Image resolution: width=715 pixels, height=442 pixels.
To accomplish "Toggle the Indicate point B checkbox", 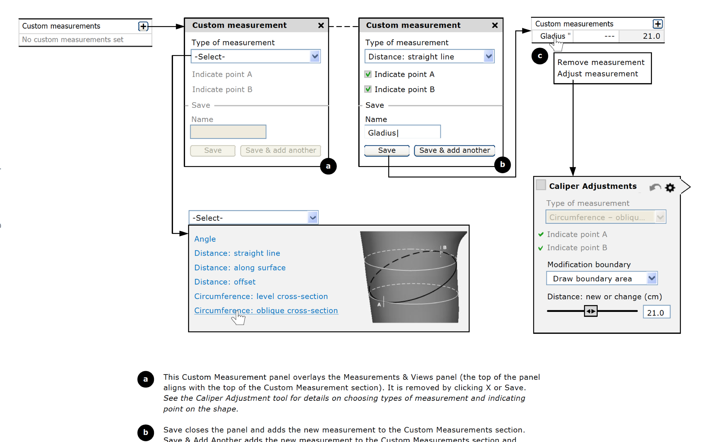I will click(368, 89).
